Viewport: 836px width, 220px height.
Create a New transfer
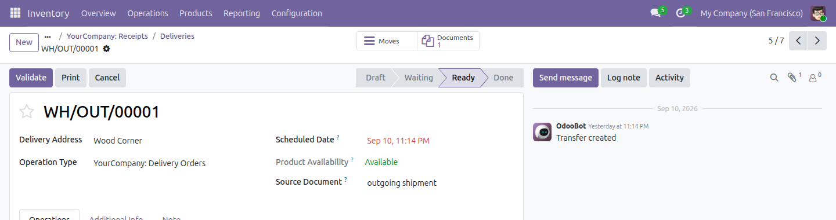click(x=24, y=42)
